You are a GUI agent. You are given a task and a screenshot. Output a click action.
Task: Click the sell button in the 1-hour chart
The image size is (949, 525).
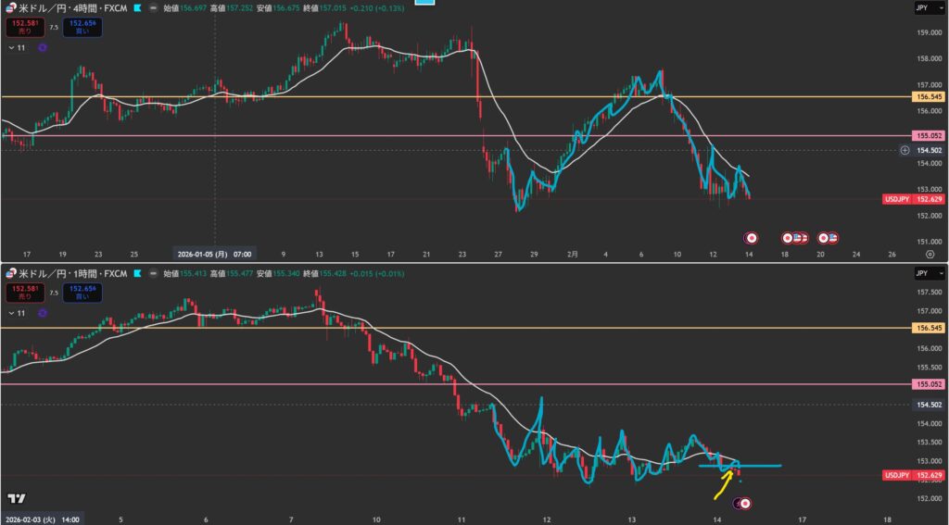click(22, 293)
